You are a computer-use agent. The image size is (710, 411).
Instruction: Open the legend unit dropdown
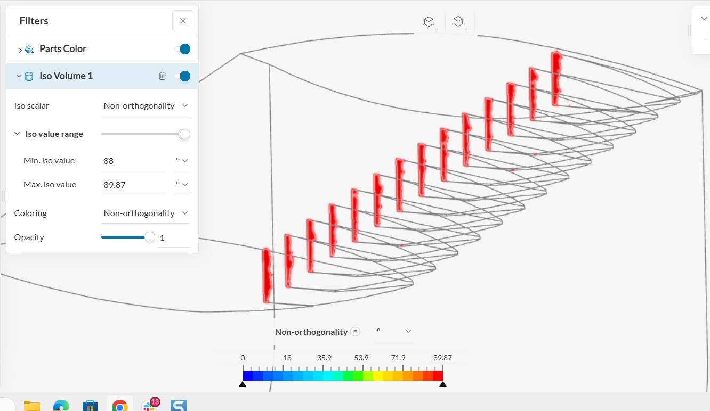394,332
